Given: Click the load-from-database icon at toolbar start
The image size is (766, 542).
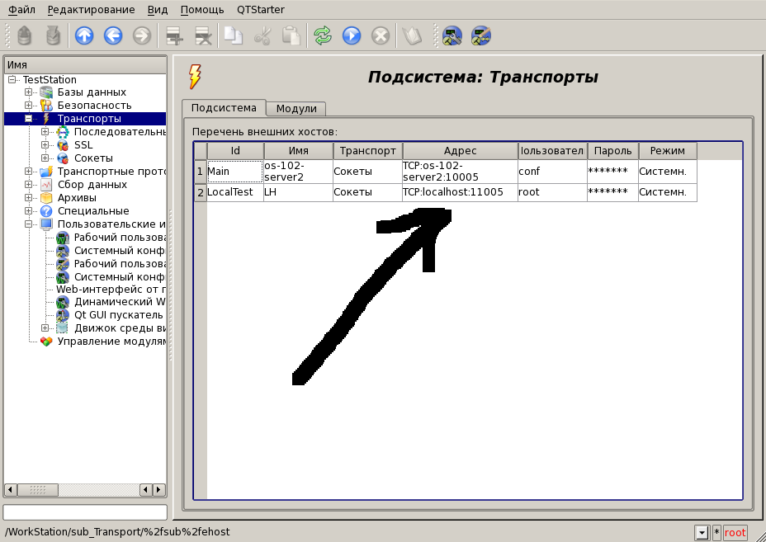Looking at the screenshot, I should [x=25, y=35].
